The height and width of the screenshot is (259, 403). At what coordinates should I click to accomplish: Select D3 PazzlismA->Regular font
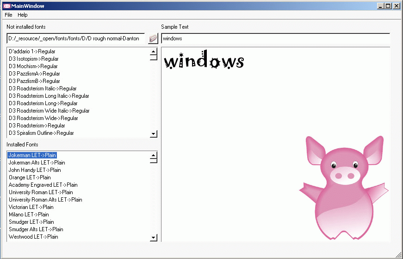point(34,74)
